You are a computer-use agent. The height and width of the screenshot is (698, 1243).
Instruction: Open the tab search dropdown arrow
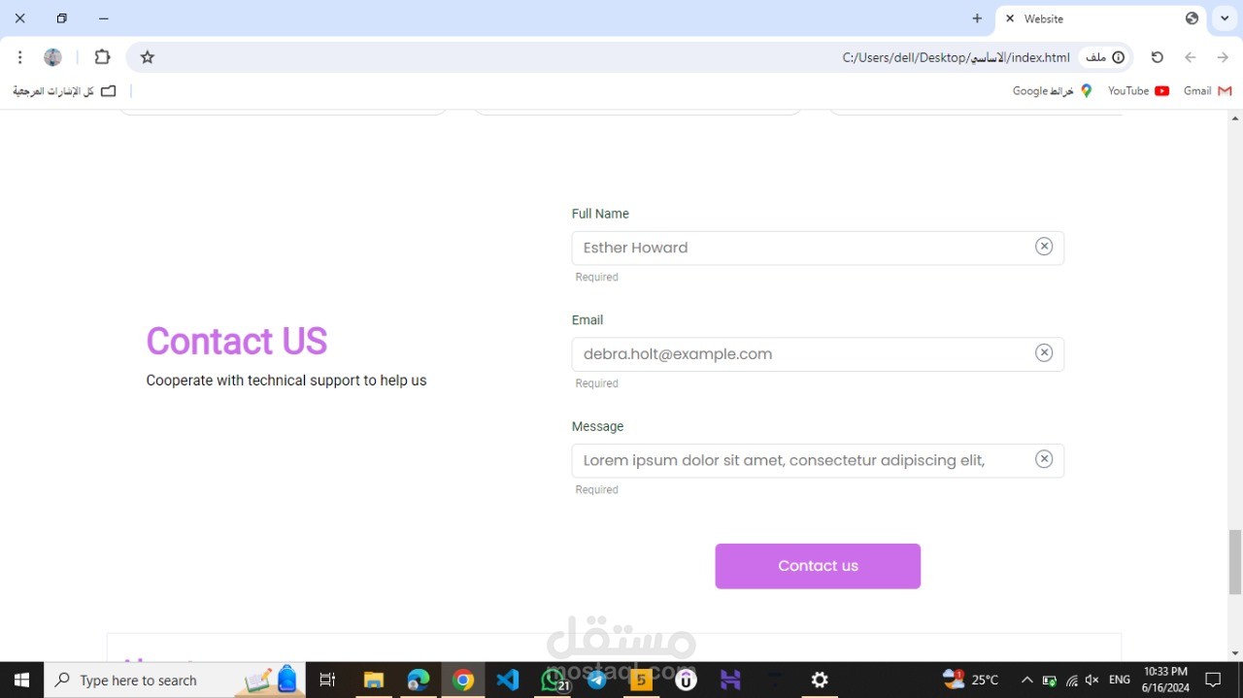pyautogui.click(x=1225, y=18)
